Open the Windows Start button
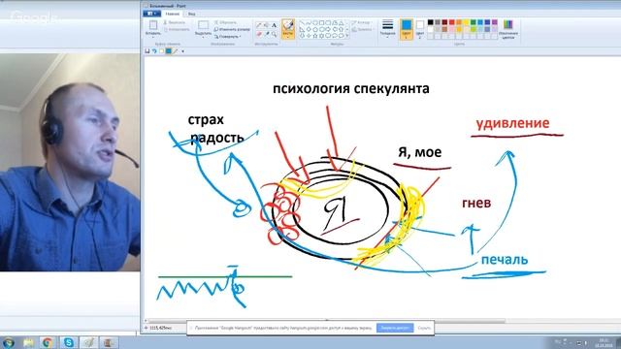This screenshot has height=349, width=621. coord(8,342)
